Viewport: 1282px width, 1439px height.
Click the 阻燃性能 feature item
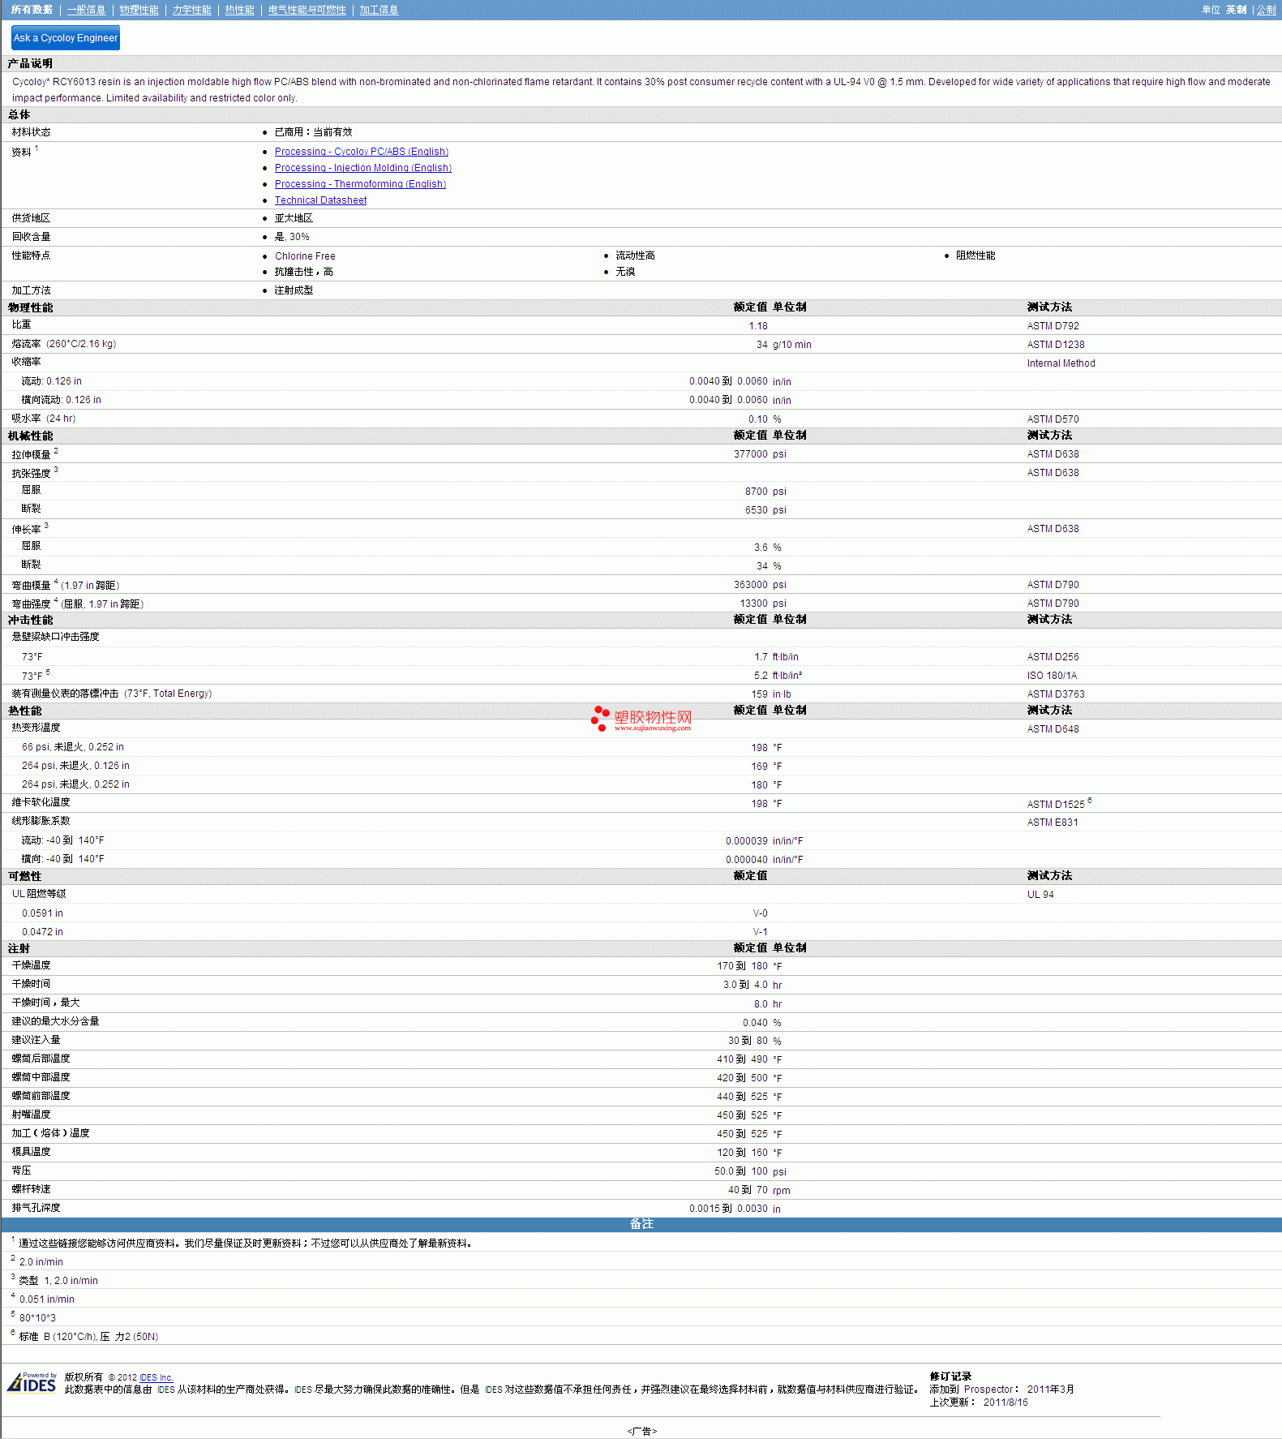975,256
